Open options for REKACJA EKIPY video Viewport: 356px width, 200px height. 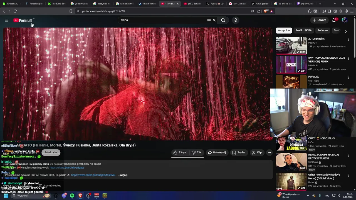click(348, 155)
